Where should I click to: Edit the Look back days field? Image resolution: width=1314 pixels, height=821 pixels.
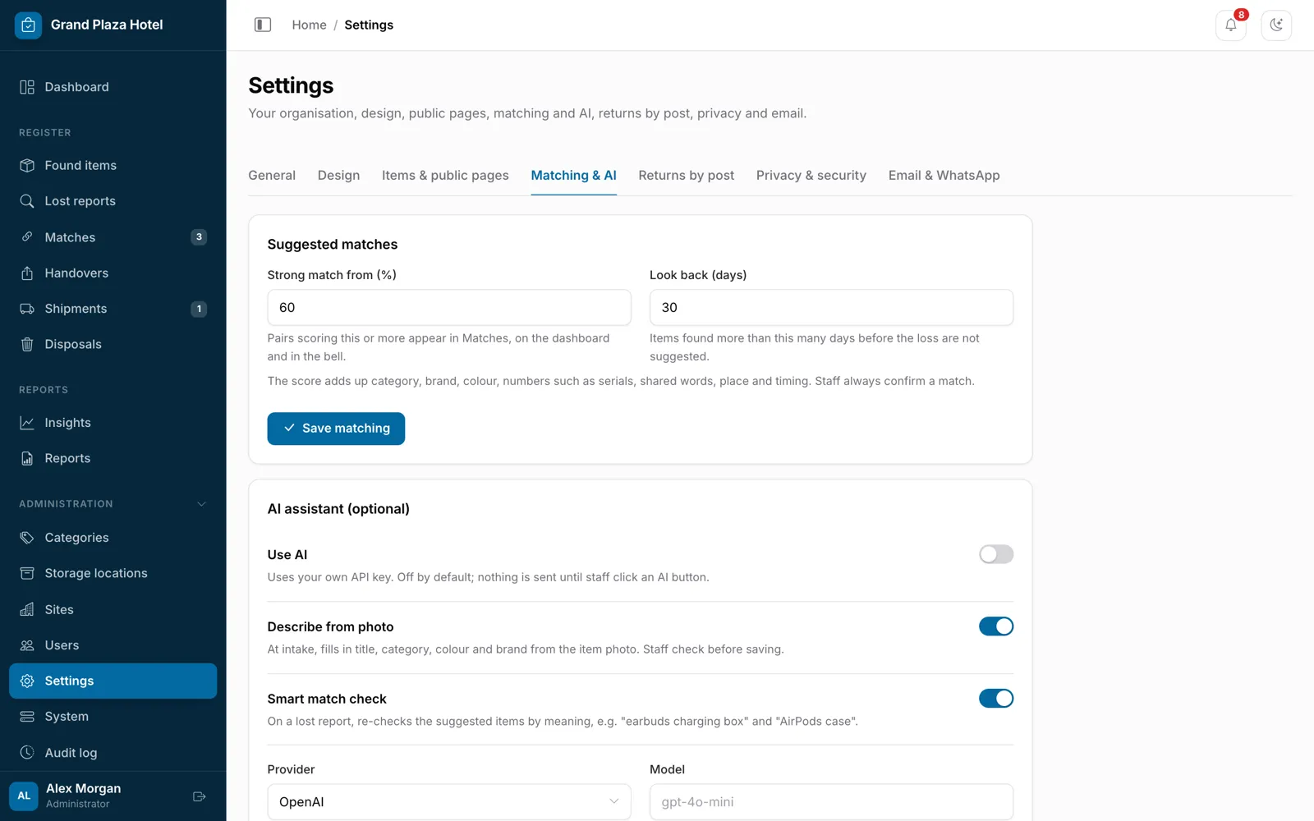(831, 308)
